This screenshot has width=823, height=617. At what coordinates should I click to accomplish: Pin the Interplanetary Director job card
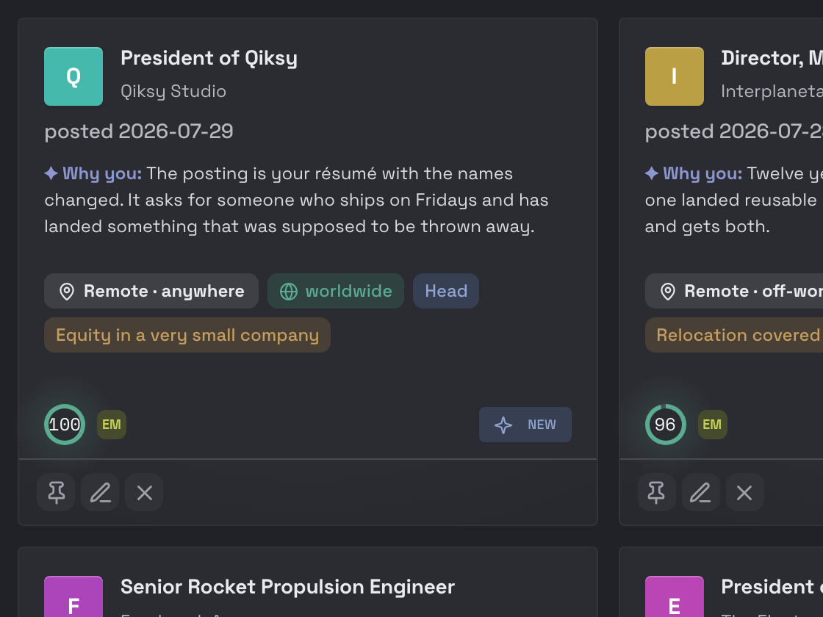click(x=657, y=493)
